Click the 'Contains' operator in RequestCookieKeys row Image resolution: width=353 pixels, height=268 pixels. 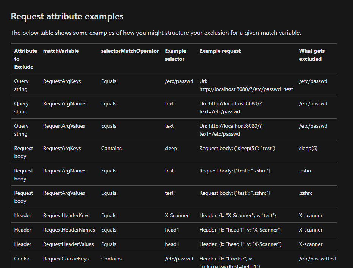111,259
